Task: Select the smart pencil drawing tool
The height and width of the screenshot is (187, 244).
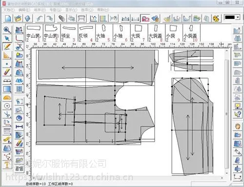Action: (7, 47)
